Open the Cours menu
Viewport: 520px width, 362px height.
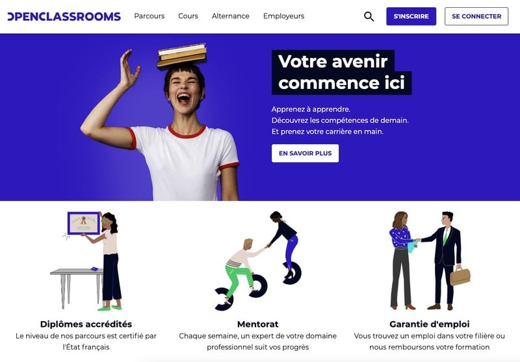[x=188, y=16]
